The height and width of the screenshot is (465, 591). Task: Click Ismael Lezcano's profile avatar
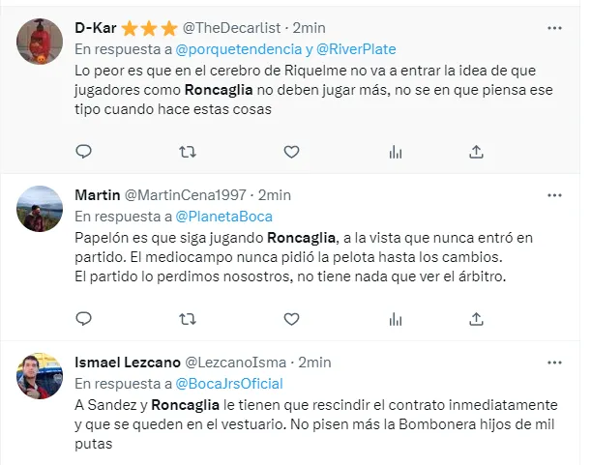coord(41,374)
